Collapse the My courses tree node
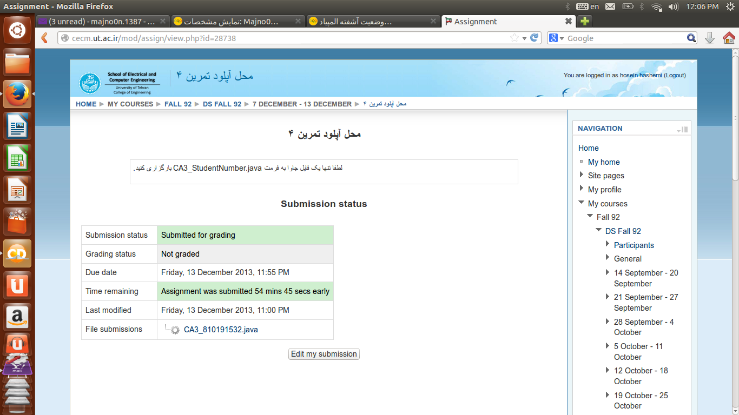Viewport: 739px width, 415px height. click(582, 203)
